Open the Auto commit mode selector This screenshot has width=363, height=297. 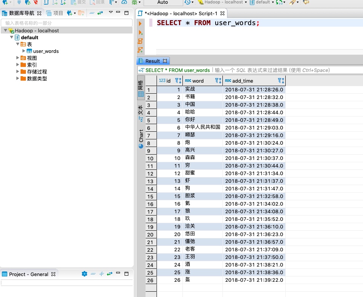pyautogui.click(x=163, y=2)
